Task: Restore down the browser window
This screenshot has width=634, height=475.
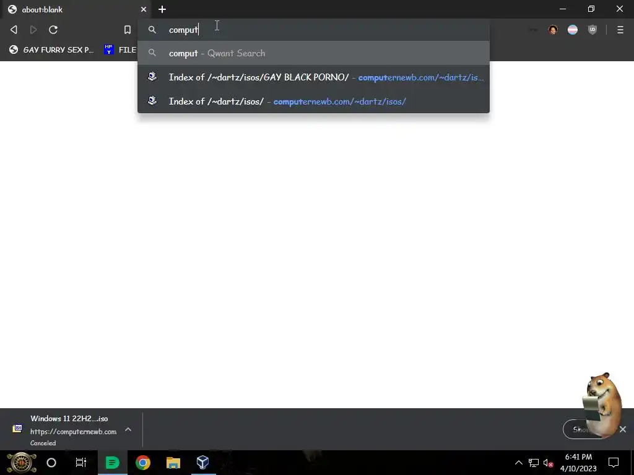Action: tap(591, 9)
